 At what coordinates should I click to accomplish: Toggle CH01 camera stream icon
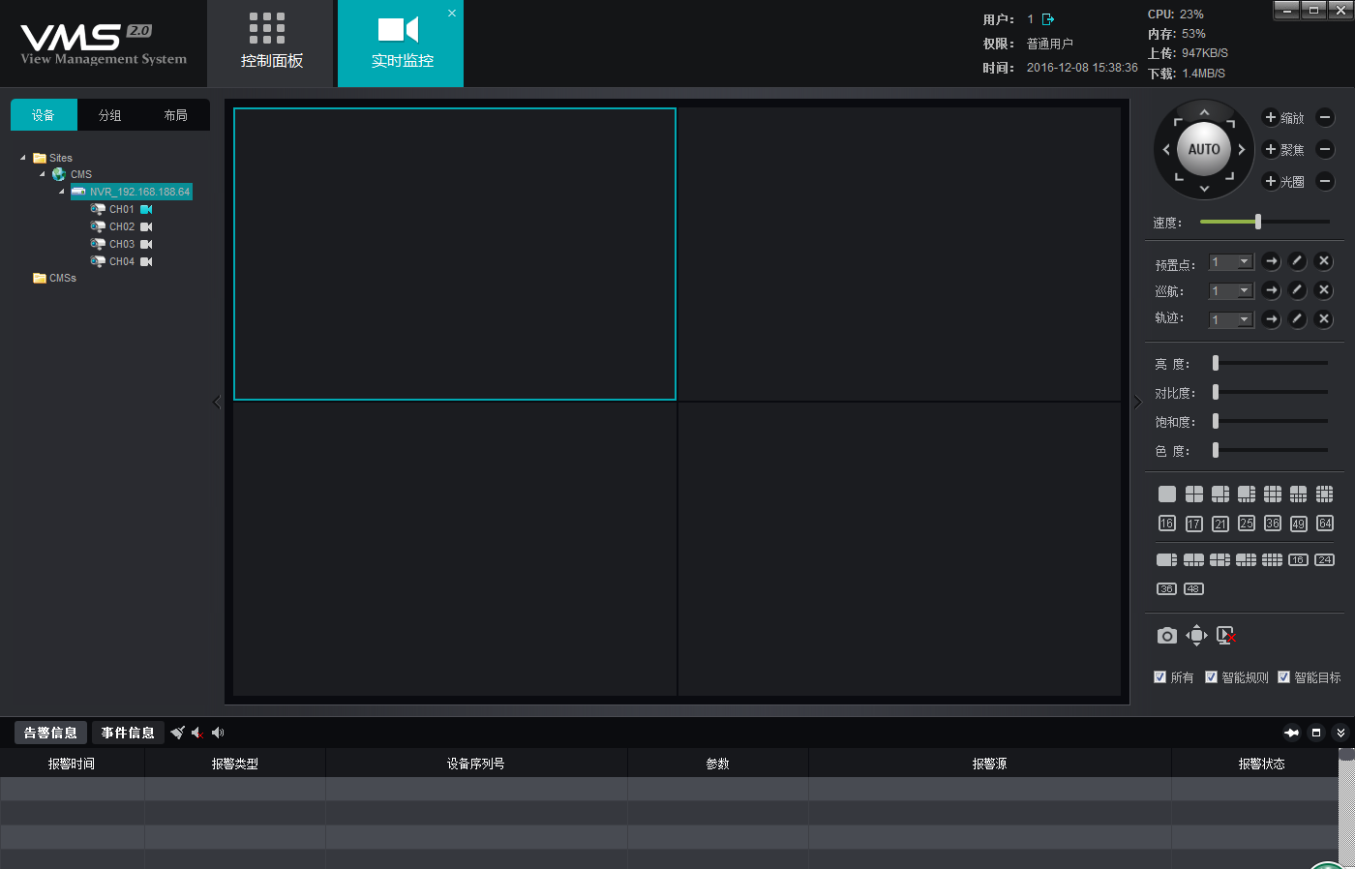tap(146, 209)
